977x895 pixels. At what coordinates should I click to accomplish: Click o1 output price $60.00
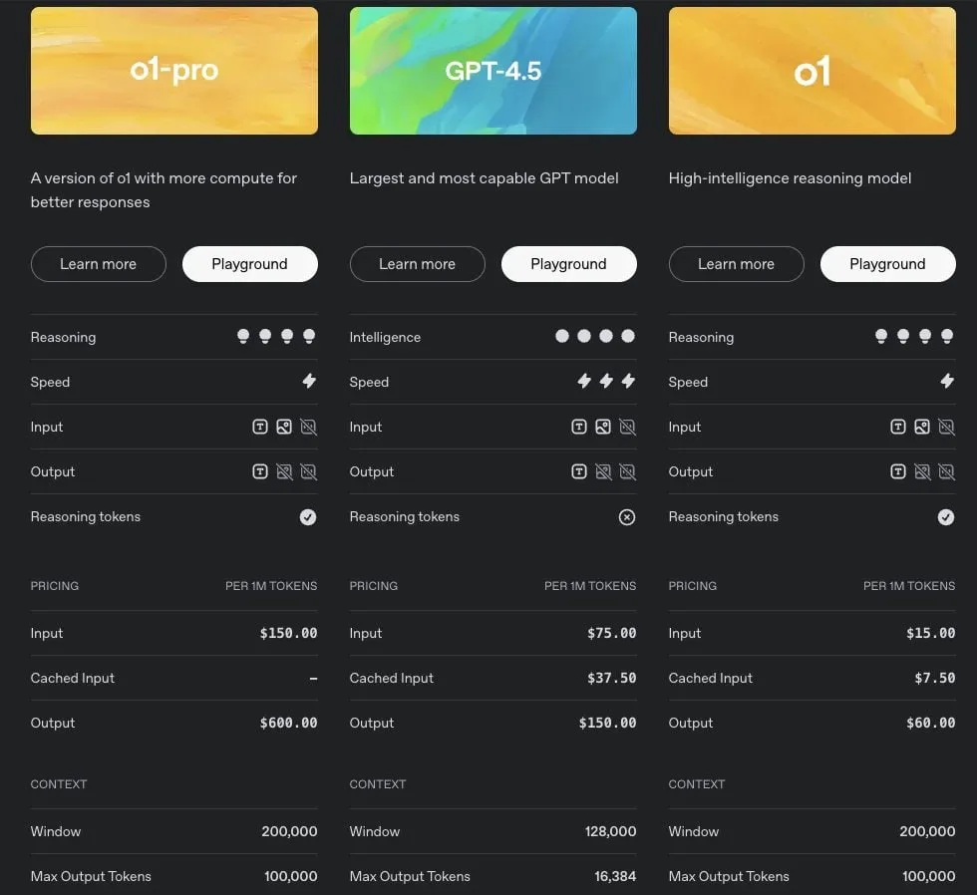pyautogui.click(x=931, y=723)
